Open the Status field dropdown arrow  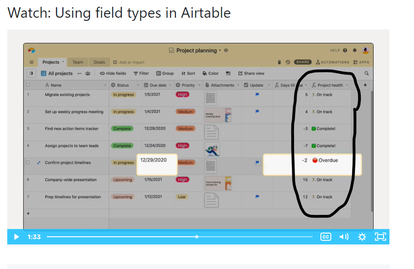pyautogui.click(x=138, y=85)
